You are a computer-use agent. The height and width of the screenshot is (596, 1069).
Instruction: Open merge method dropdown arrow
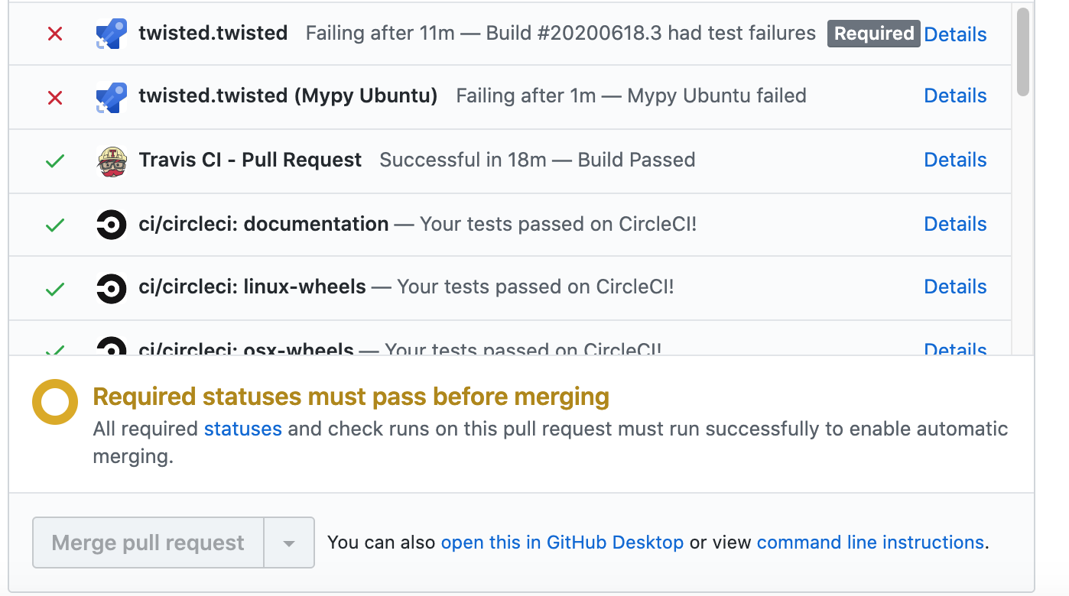[289, 543]
